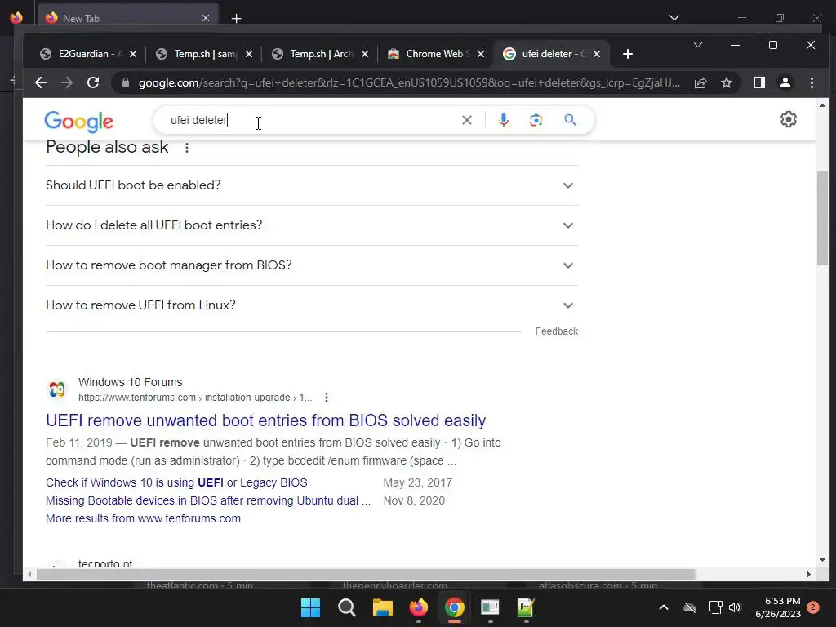Switch to the E2Guardian tab
This screenshot has width=836, height=627.
(88, 54)
